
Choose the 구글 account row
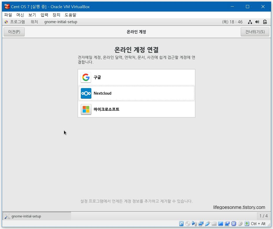coord(136,77)
